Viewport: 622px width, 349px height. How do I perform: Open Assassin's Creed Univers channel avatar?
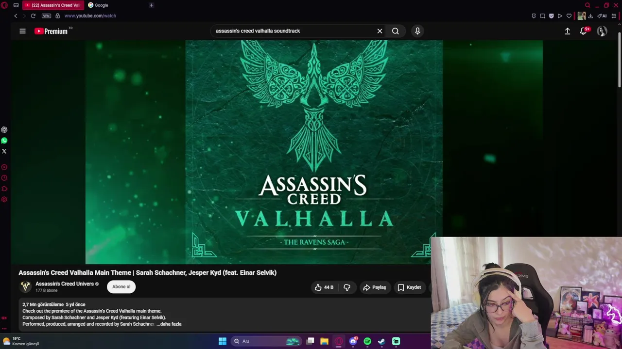pos(25,286)
